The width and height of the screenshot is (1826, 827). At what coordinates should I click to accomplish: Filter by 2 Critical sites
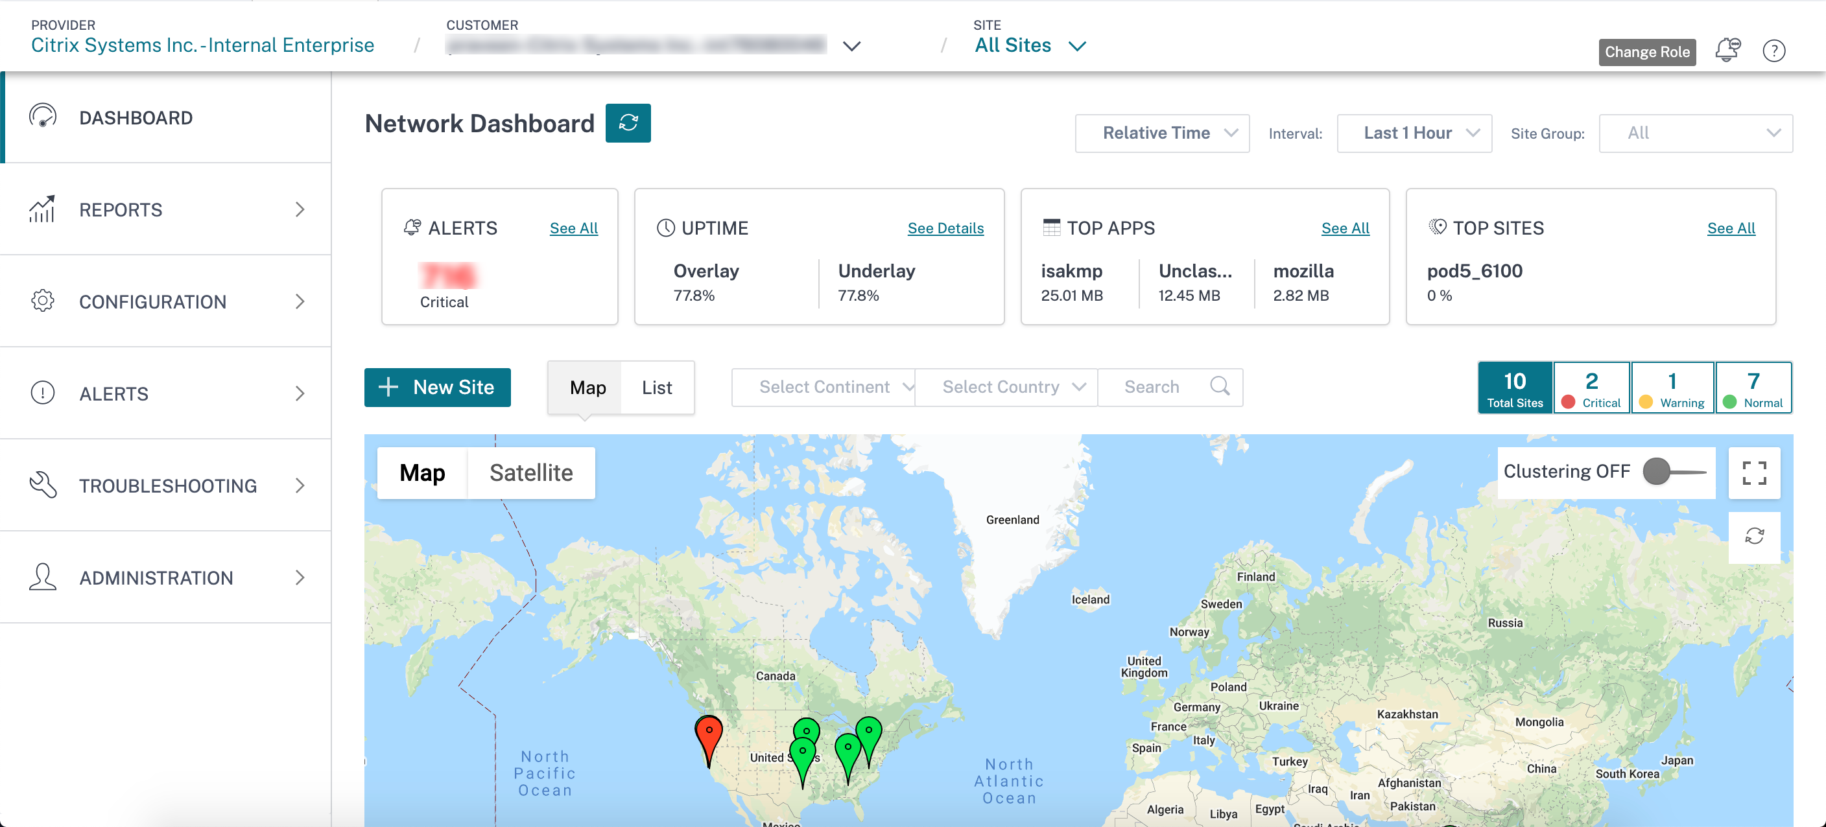[1592, 388]
